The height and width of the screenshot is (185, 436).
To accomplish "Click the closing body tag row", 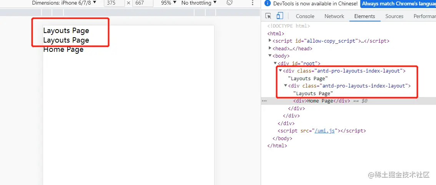I will [282, 138].
